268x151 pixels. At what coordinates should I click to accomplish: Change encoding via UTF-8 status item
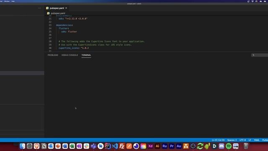242,140
